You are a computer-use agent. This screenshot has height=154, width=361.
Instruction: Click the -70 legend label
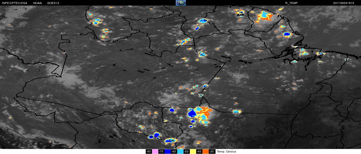[161, 151]
